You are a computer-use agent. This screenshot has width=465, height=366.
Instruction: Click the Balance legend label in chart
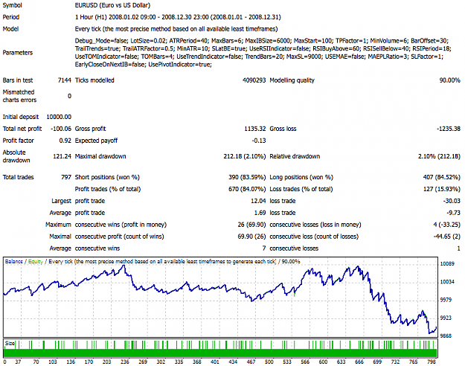[13, 262]
